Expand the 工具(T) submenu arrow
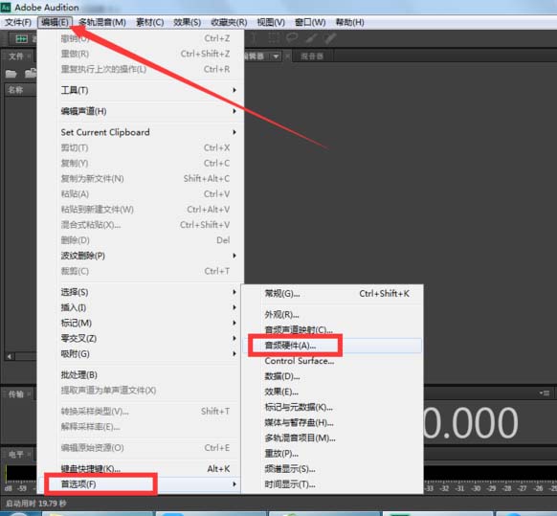The width and height of the screenshot is (557, 516). point(234,90)
